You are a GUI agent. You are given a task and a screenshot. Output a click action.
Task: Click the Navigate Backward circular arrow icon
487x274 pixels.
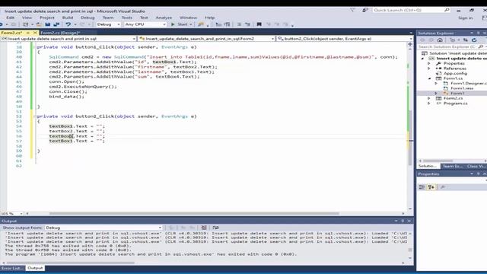pos(2,24)
